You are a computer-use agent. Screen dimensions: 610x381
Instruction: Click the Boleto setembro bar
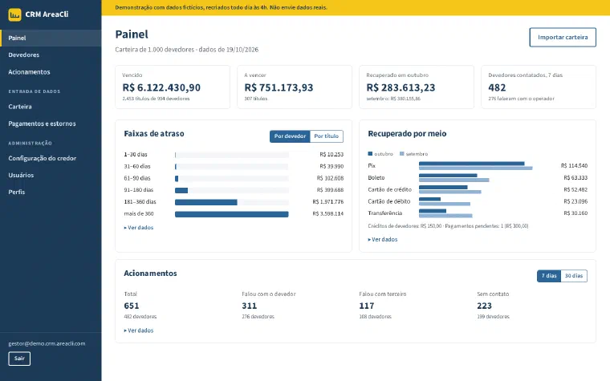click(x=454, y=180)
